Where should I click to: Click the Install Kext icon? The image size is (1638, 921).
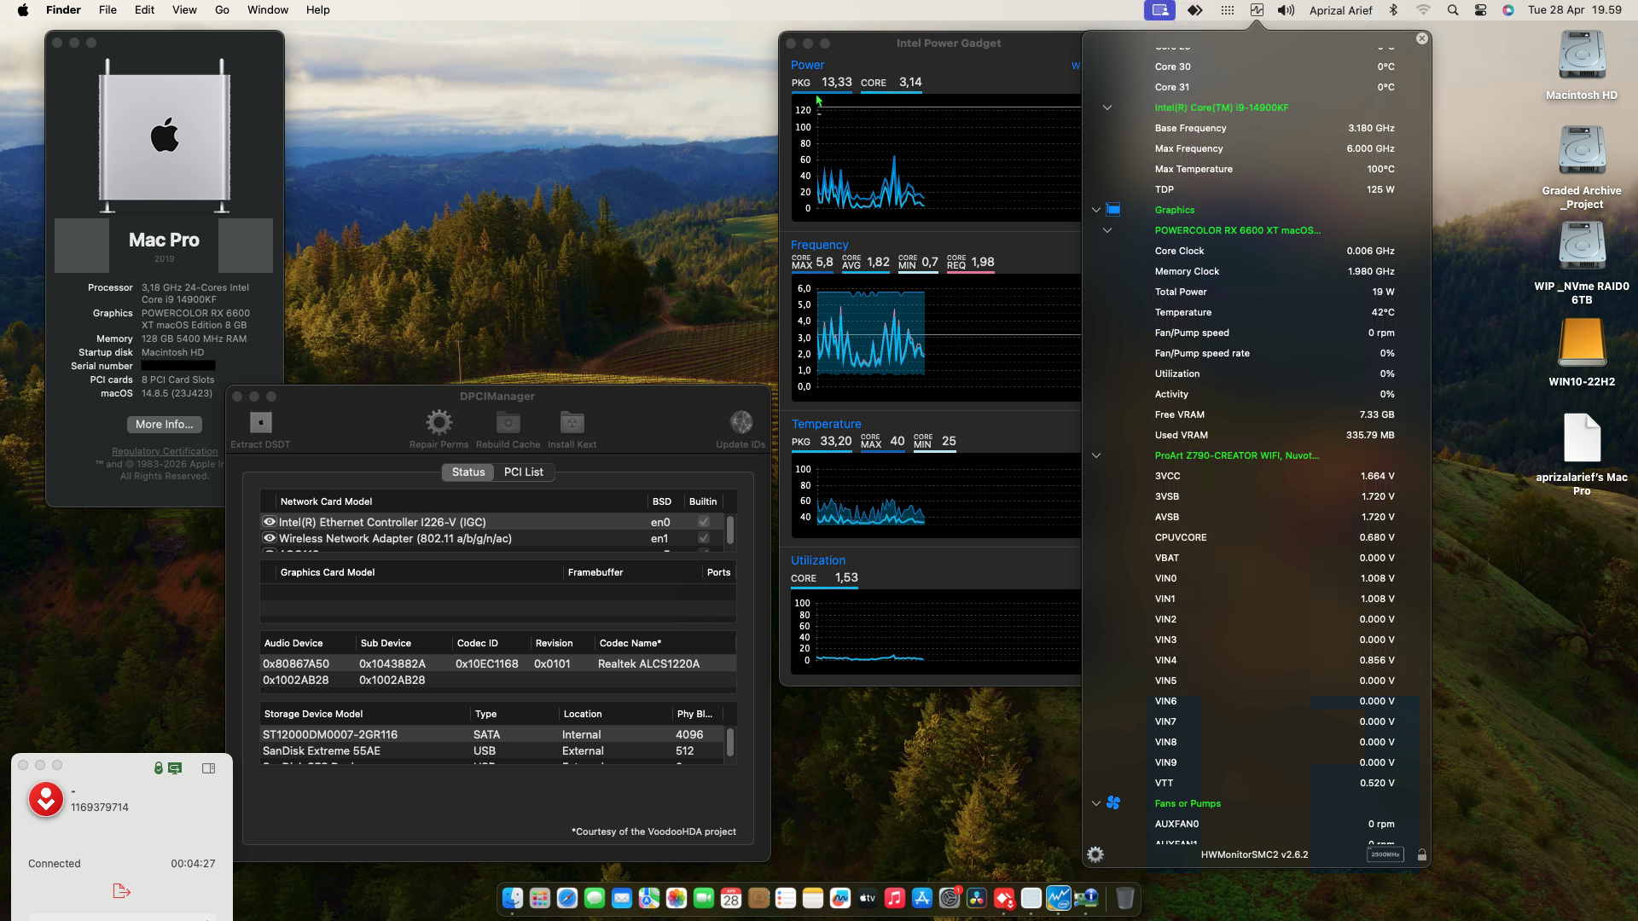[x=572, y=422]
